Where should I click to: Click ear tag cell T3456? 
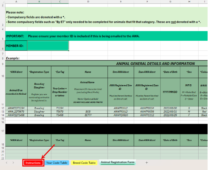pos(60,115)
